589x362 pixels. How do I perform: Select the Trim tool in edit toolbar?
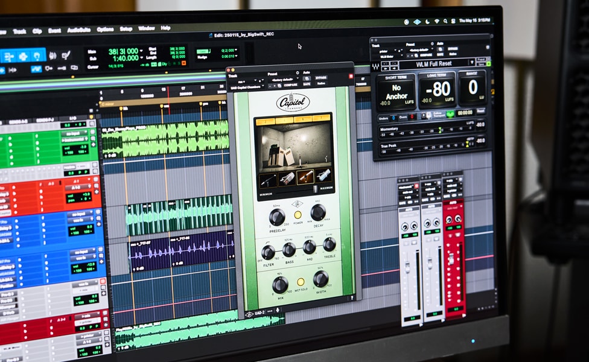[9, 56]
